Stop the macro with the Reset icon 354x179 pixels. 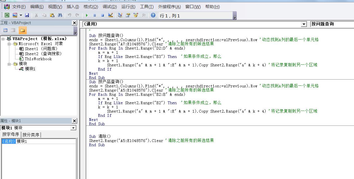(102, 15)
